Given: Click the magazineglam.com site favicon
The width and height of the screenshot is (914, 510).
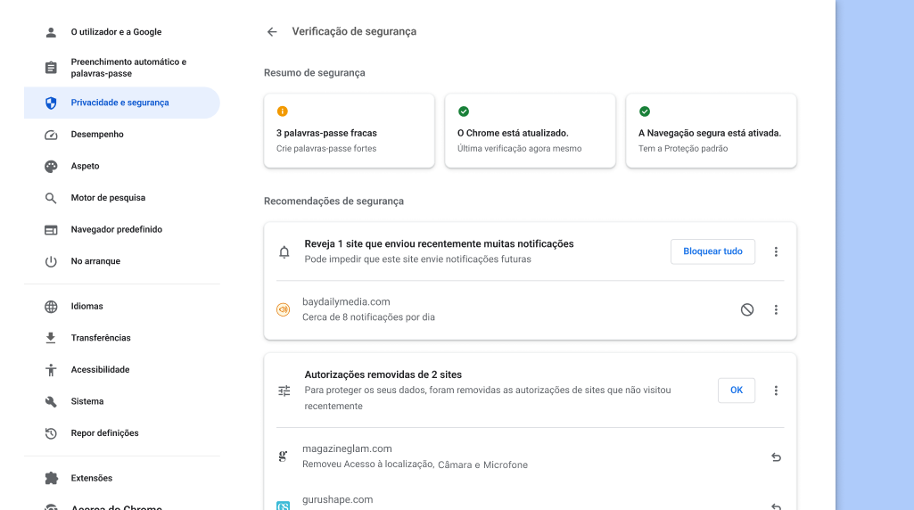Looking at the screenshot, I should [284, 457].
